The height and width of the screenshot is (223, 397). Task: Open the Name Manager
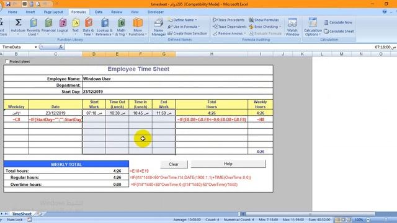pyautogui.click(x=159, y=27)
